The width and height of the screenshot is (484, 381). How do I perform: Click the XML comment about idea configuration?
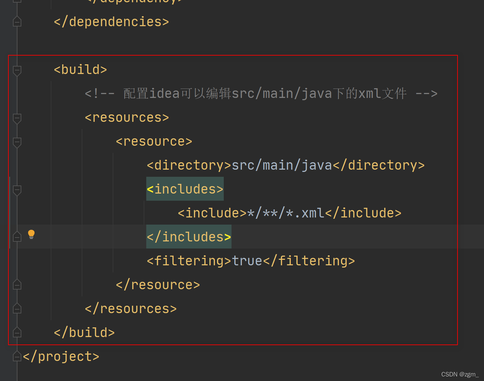[261, 94]
